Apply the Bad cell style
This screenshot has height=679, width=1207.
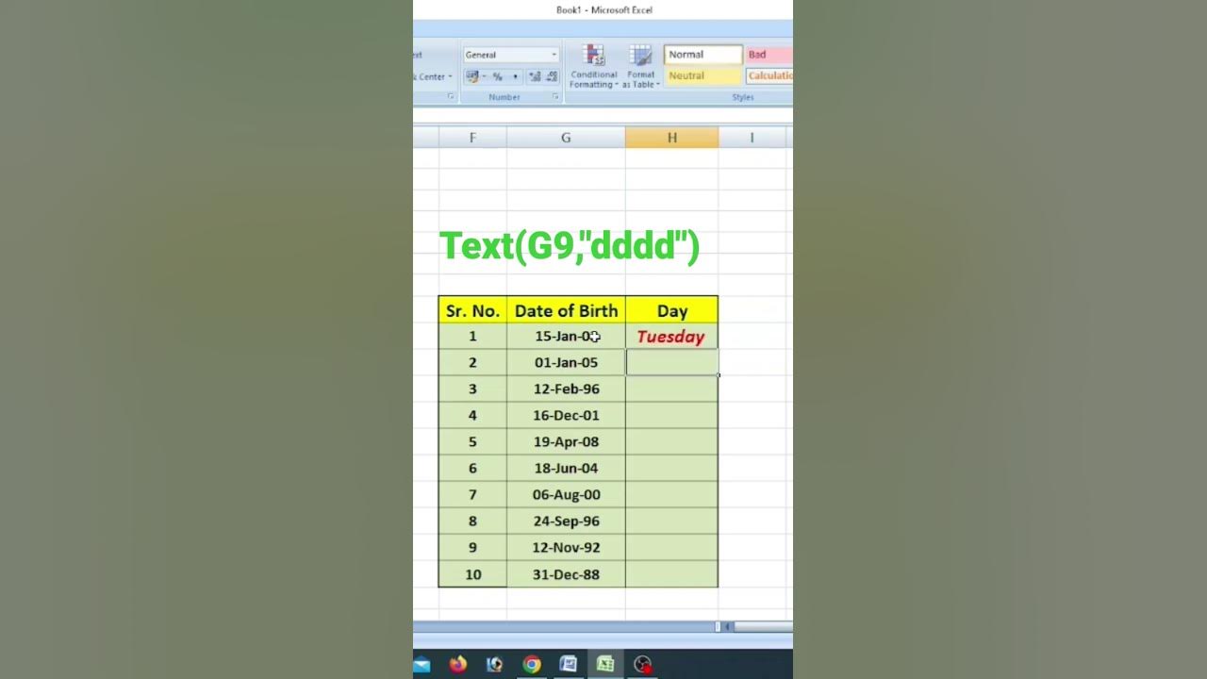[x=769, y=55]
